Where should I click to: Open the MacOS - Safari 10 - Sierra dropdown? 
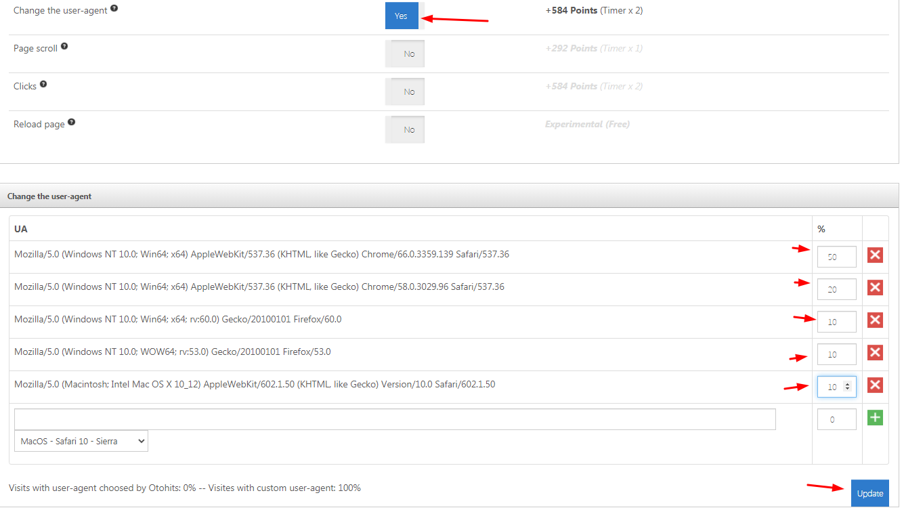click(x=81, y=441)
